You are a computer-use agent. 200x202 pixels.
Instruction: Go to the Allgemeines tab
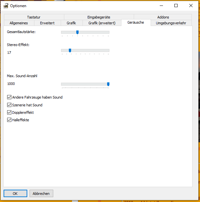(x=19, y=23)
